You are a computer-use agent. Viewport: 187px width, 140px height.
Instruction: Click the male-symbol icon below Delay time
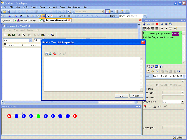(165, 106)
